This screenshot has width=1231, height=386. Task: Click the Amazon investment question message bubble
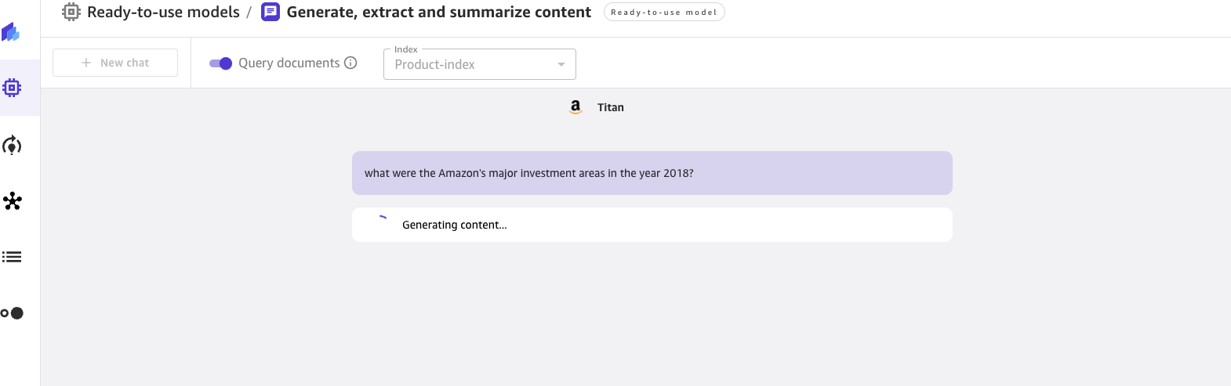click(x=652, y=173)
